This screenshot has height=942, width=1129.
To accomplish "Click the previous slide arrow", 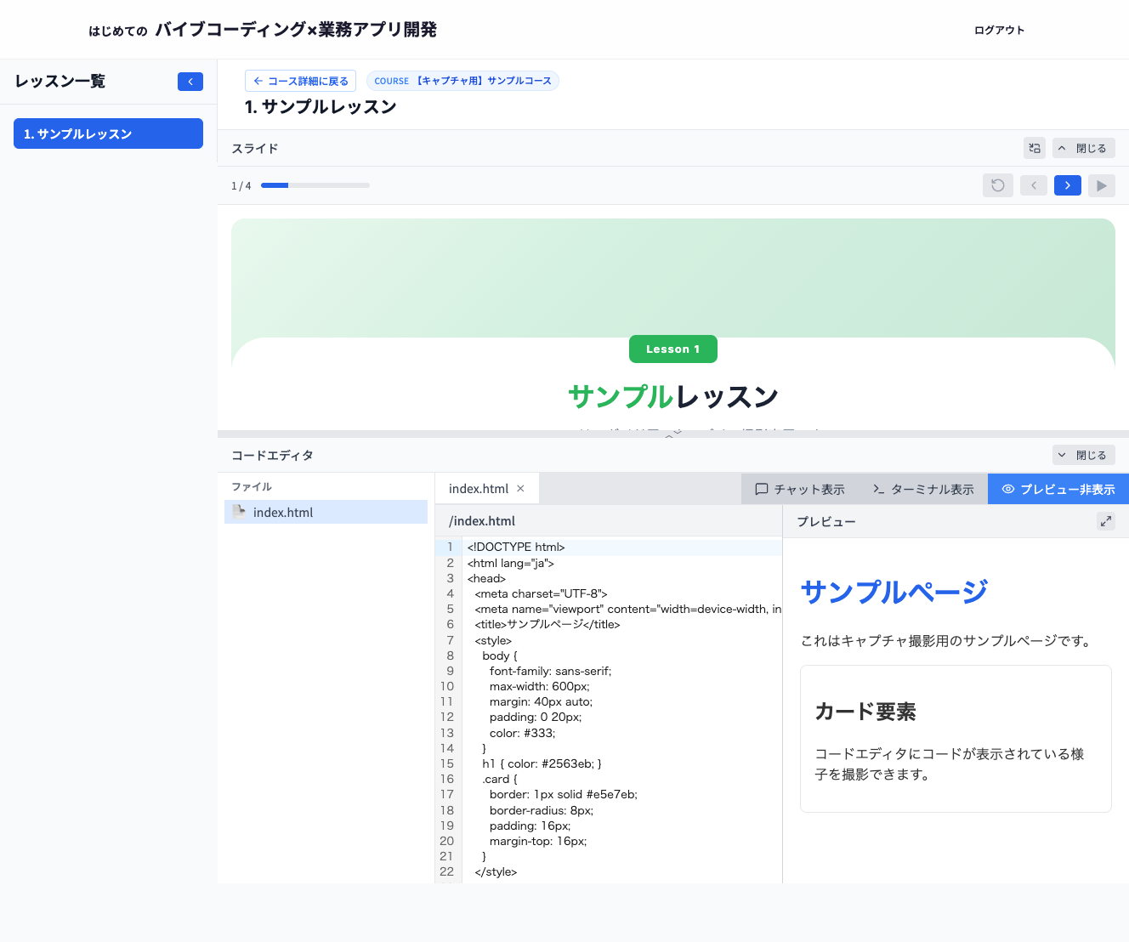I will 1033,184.
